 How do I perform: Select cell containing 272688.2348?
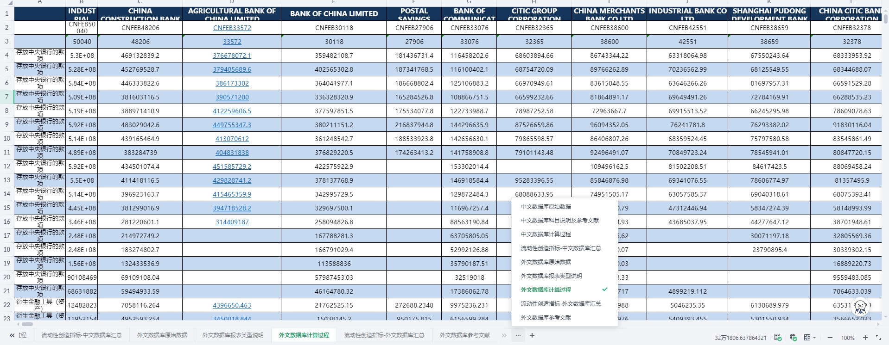coord(414,305)
